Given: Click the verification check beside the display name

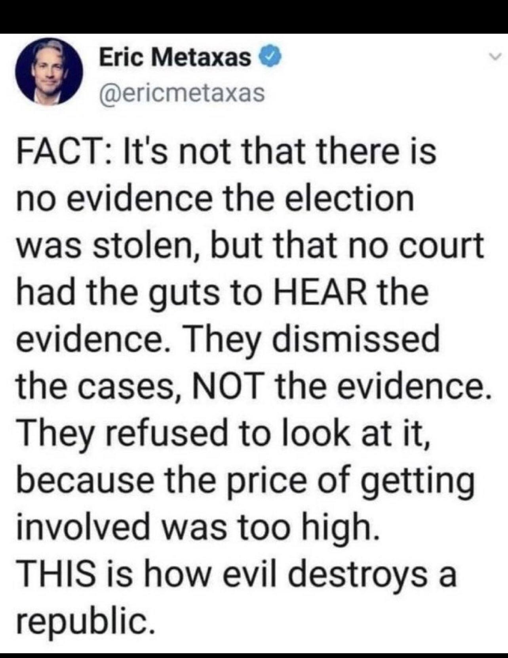Looking at the screenshot, I should (269, 56).
